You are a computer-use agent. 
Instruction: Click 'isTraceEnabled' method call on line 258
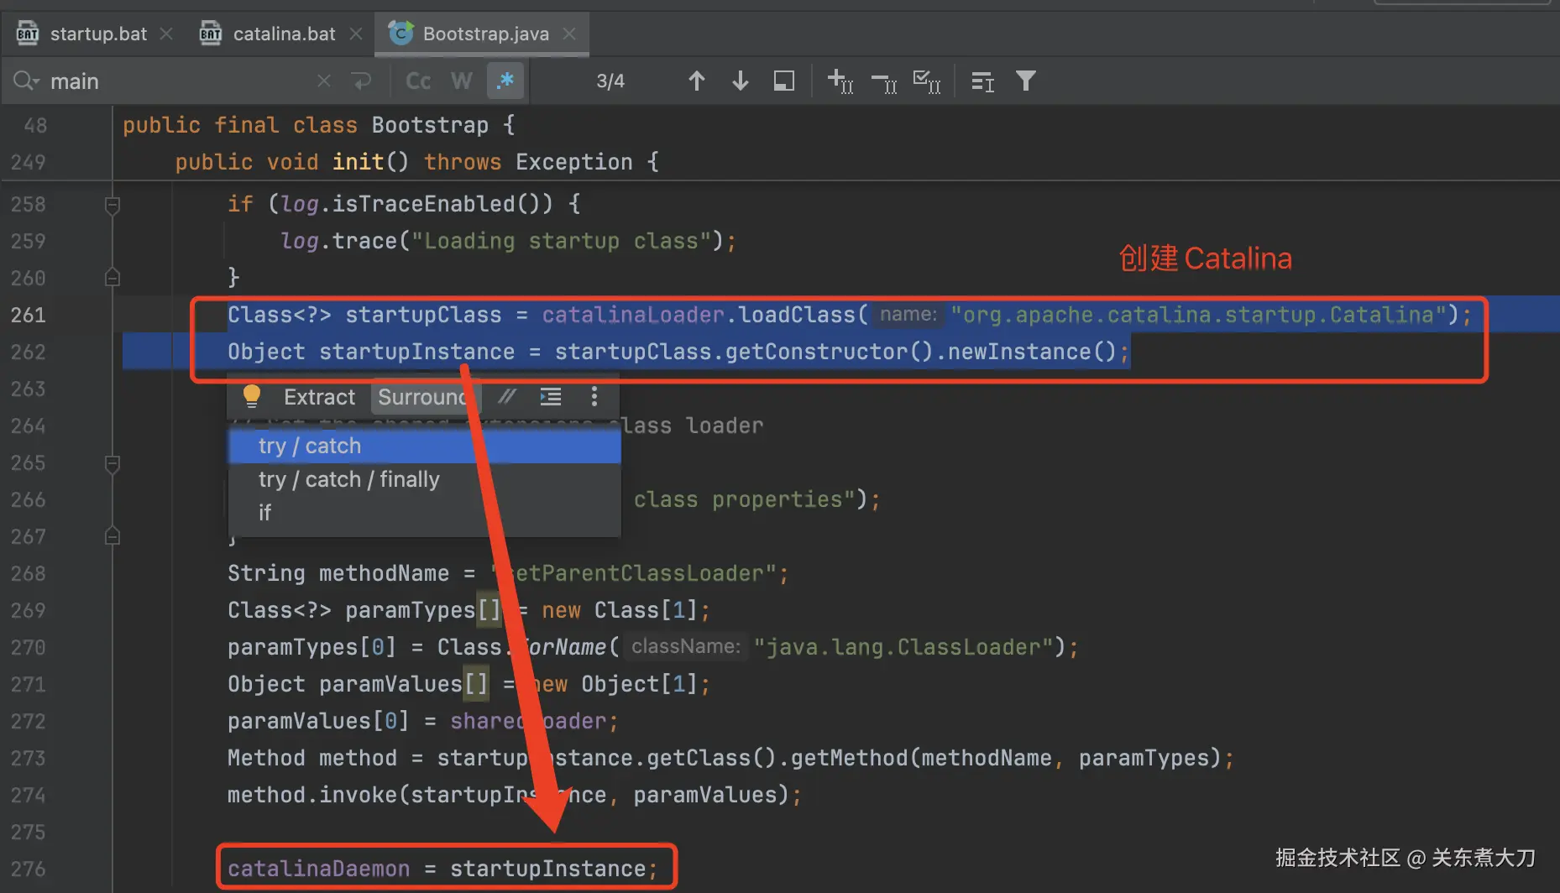point(423,204)
